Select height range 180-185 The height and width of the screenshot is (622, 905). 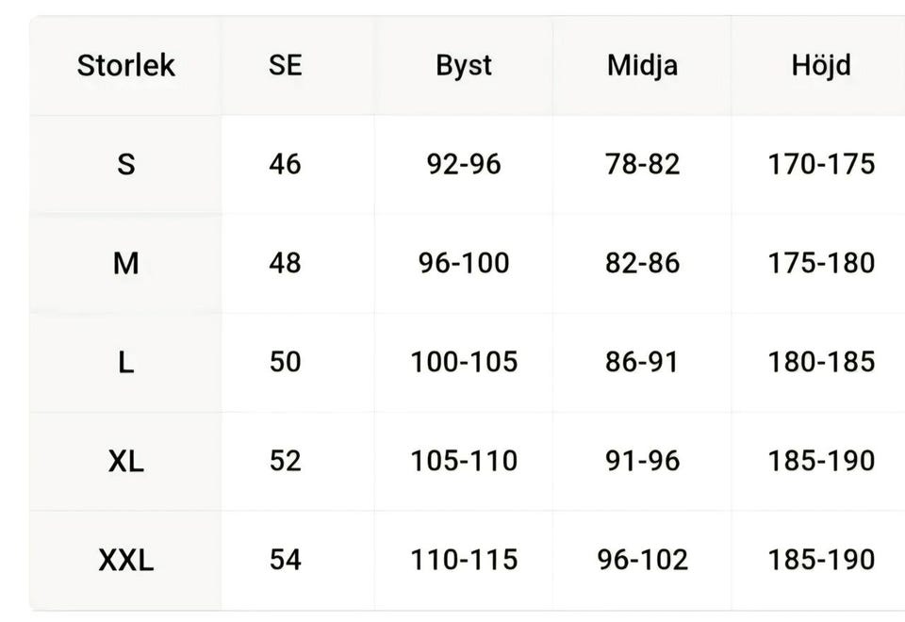point(821,362)
